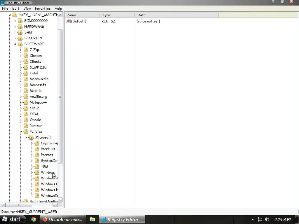Screen dimensions: 299x224
Task: Expand the GIMP 2.10 key arrow
Action: (x=21, y=67)
